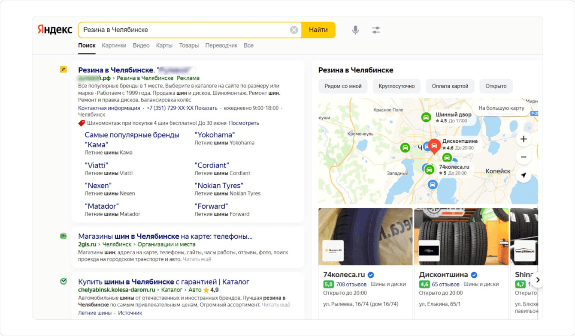Viewport: 575px width, 336px height.
Task: Open Контактная информация link
Action: (109, 108)
